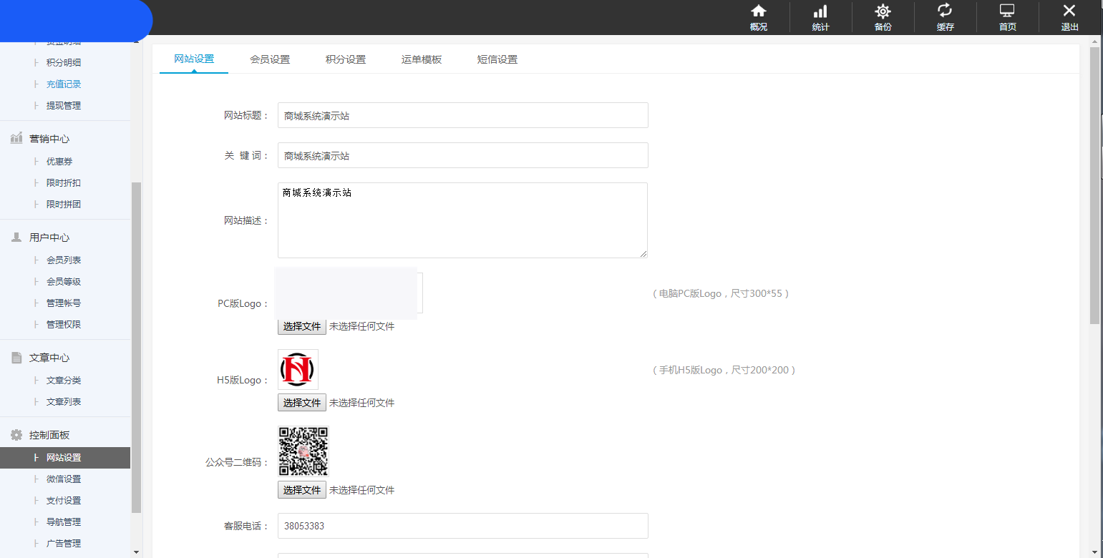Click the 公众号二维码 QR code image
1103x558 pixels.
(303, 451)
